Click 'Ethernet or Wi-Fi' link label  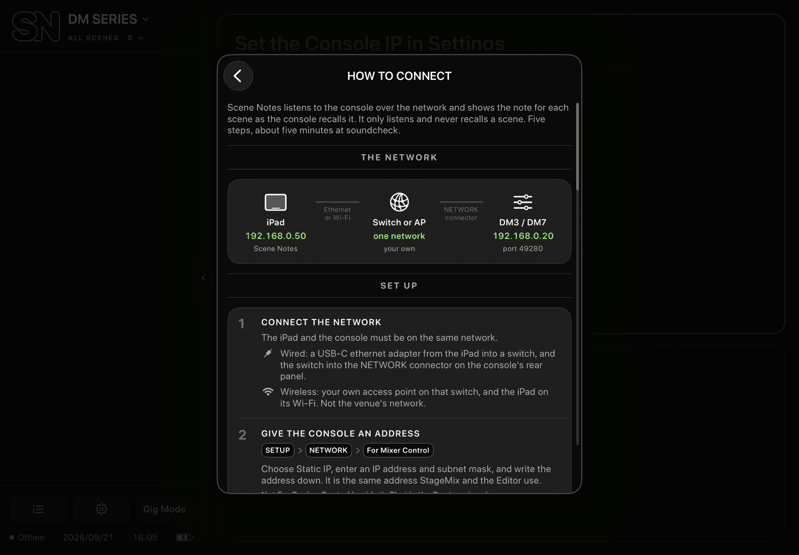(338, 214)
